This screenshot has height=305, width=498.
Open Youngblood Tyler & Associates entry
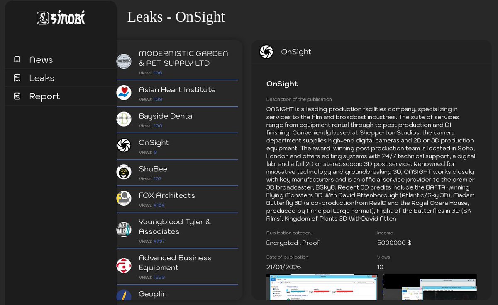point(177,230)
